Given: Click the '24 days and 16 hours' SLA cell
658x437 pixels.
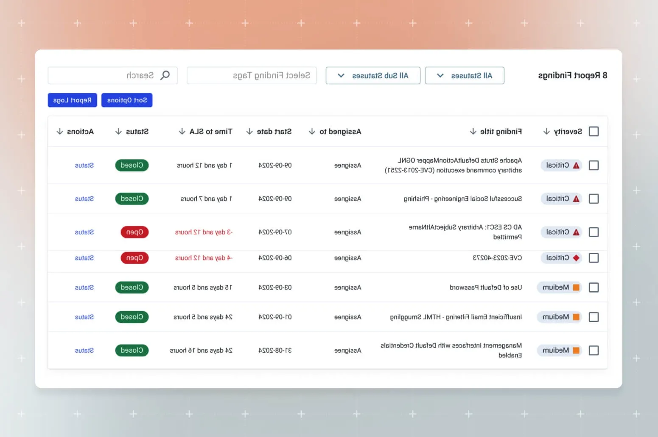Looking at the screenshot, I should click(201, 351).
